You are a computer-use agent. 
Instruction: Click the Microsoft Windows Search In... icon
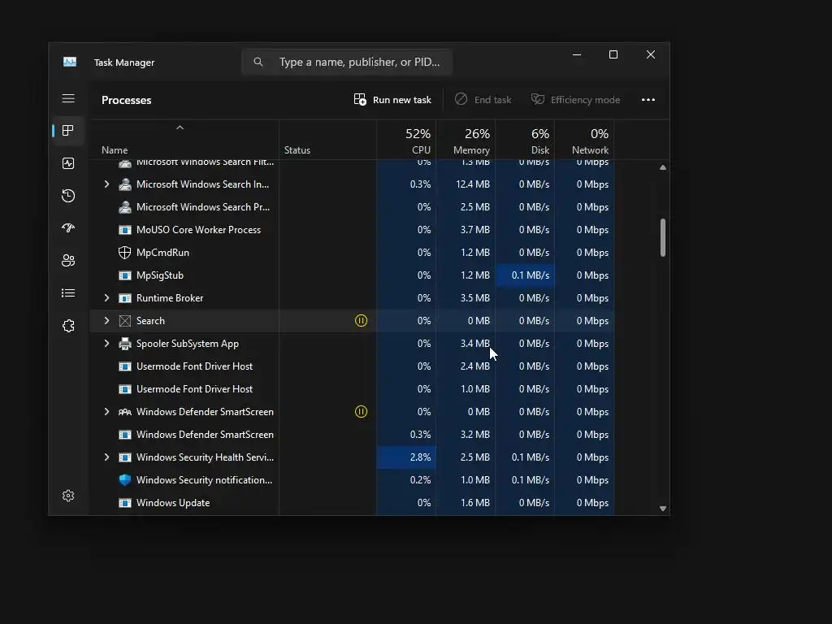tap(124, 184)
